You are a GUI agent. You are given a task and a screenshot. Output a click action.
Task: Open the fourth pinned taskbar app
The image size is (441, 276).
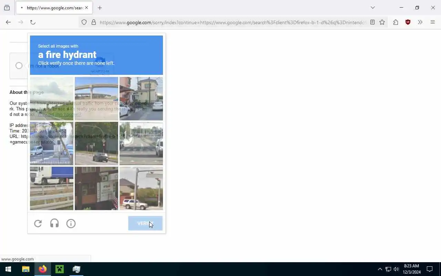click(x=76, y=269)
